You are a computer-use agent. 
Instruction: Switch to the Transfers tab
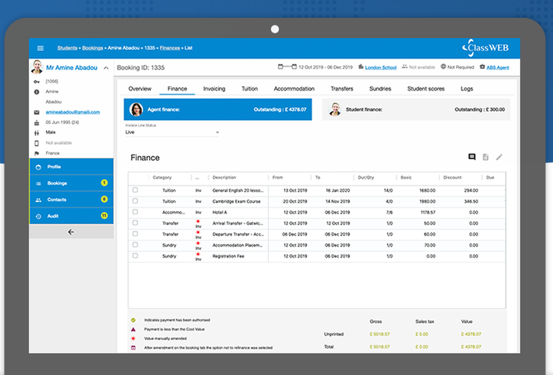point(342,89)
